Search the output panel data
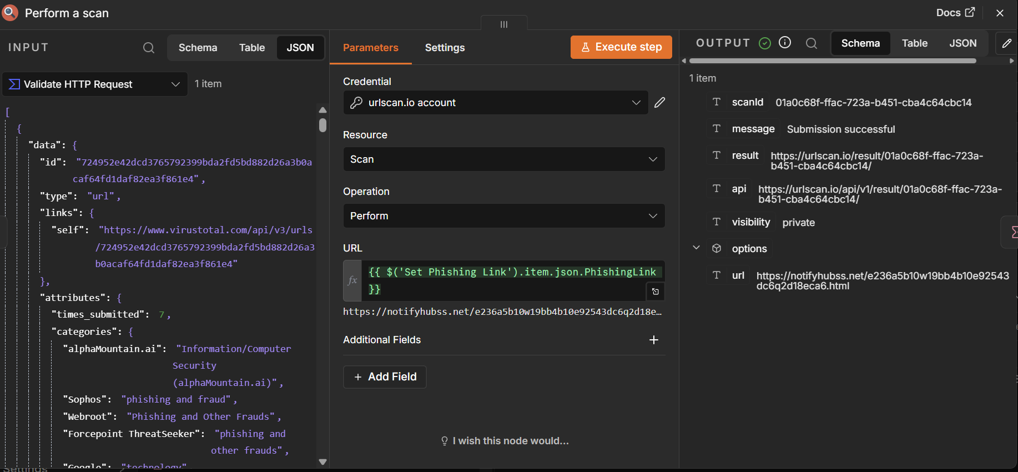The height and width of the screenshot is (472, 1018). (x=812, y=43)
